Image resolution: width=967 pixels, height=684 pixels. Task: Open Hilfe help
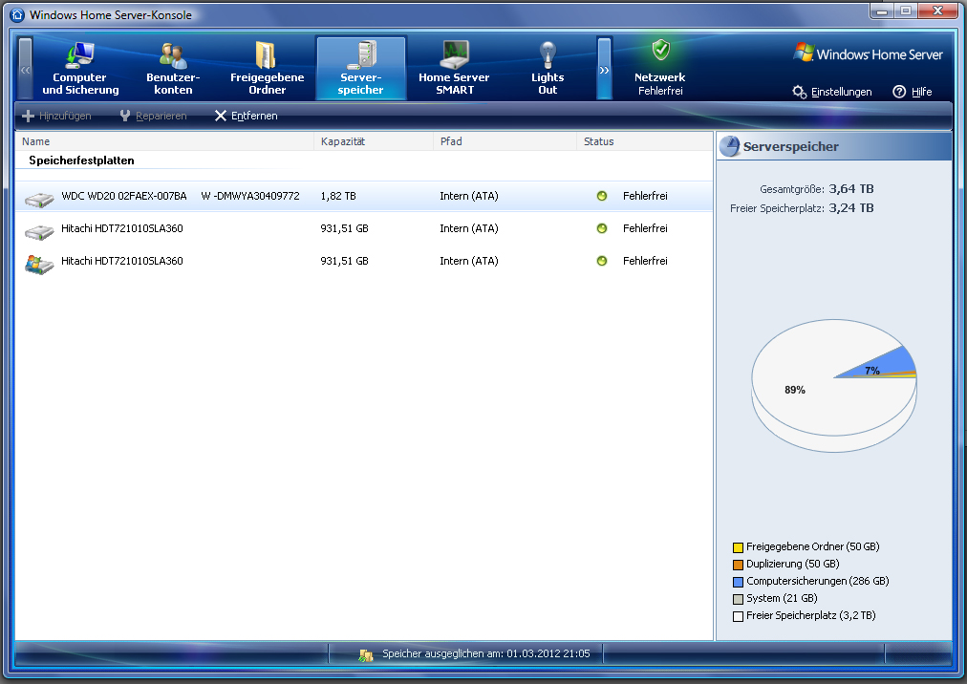[913, 92]
